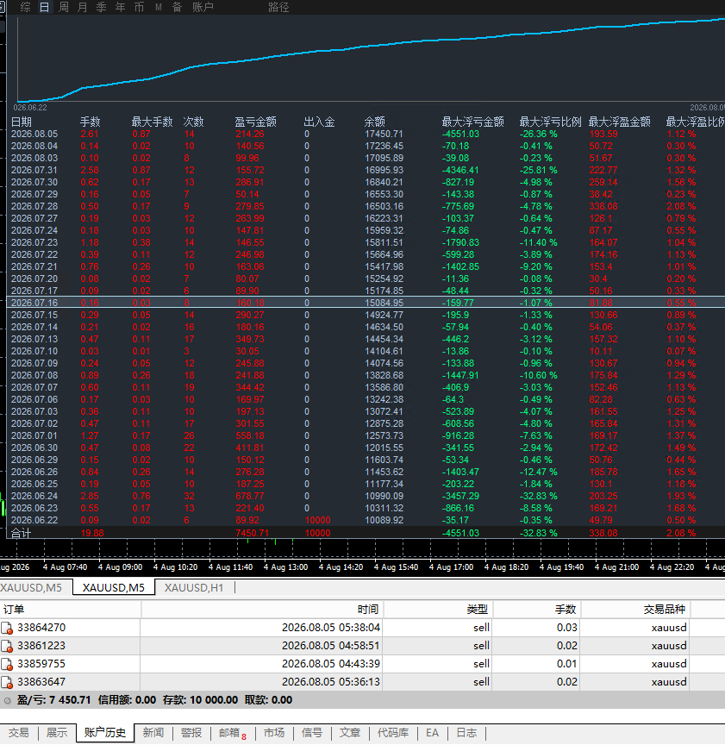Sort orders by the 订单 column header
Screen dimensions: 725x745
pyautogui.click(x=71, y=610)
